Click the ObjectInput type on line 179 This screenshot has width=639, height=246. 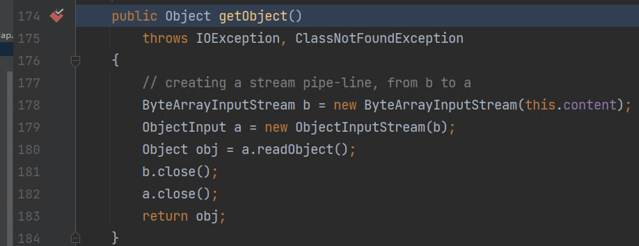tap(184, 127)
